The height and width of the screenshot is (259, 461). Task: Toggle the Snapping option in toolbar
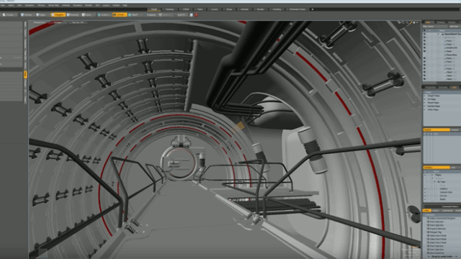tap(151, 14)
